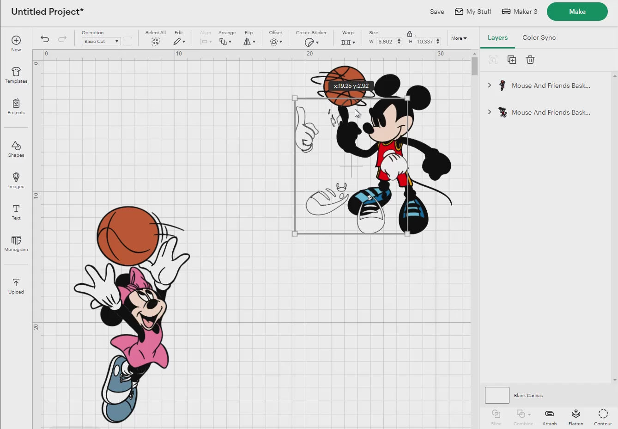Toggle size aspect ratio lock
This screenshot has width=618, height=429.
pyautogui.click(x=409, y=34)
